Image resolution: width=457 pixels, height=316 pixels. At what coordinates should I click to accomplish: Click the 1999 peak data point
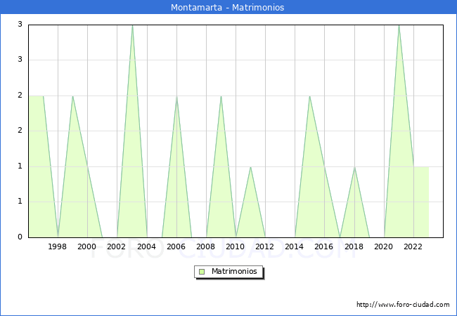tap(72, 96)
